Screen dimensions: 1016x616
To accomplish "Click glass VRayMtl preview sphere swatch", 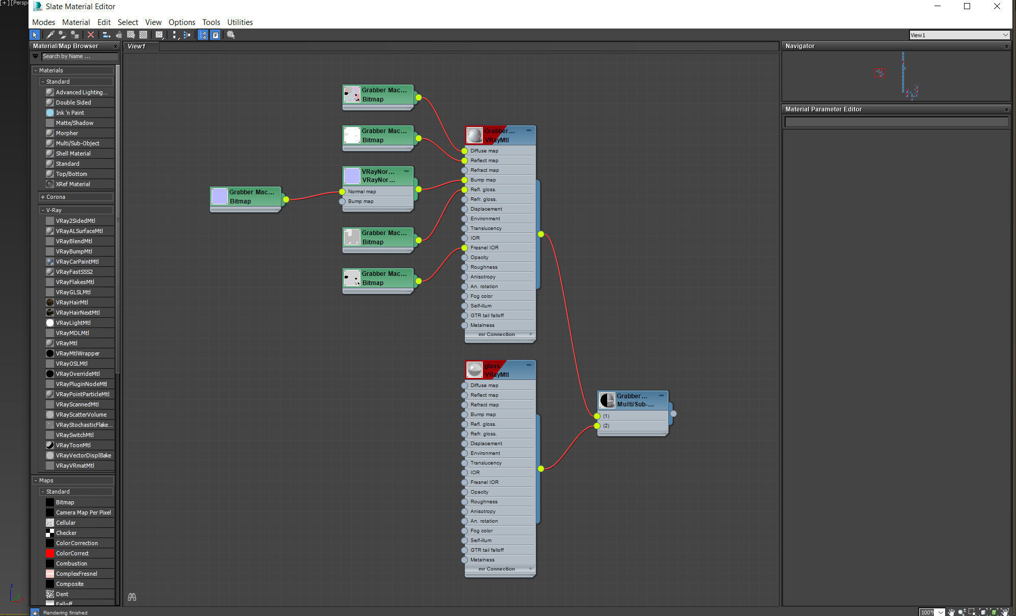I will tap(475, 370).
